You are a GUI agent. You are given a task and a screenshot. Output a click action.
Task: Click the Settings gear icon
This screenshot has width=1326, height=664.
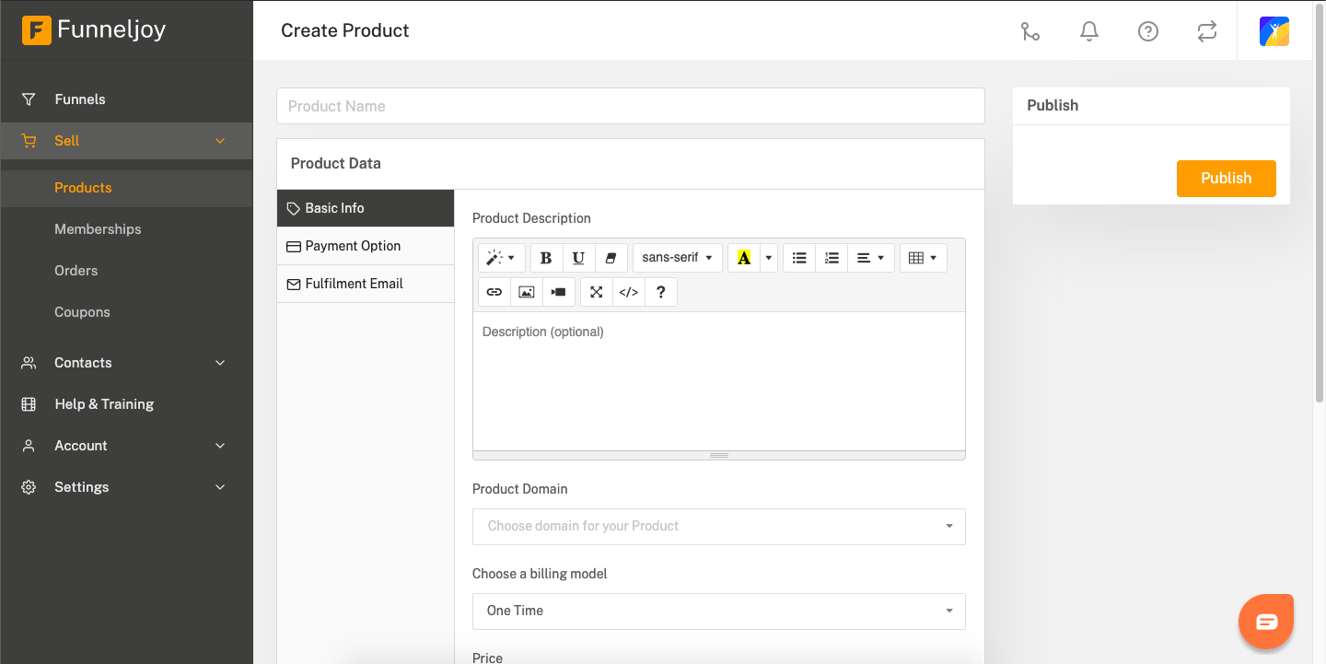tap(29, 487)
